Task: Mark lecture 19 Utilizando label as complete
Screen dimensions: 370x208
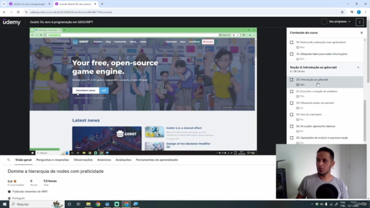Action: tap(291, 54)
